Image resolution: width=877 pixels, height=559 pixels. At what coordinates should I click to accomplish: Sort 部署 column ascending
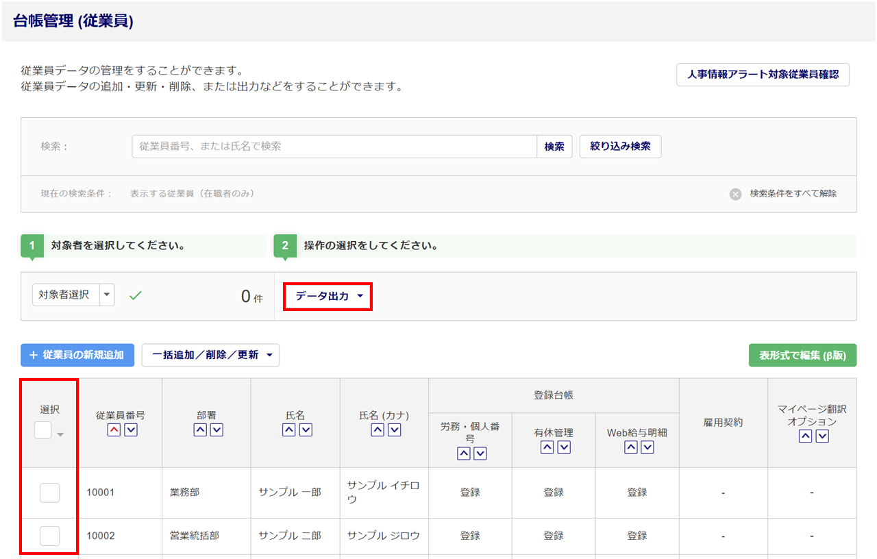pyautogui.click(x=199, y=430)
